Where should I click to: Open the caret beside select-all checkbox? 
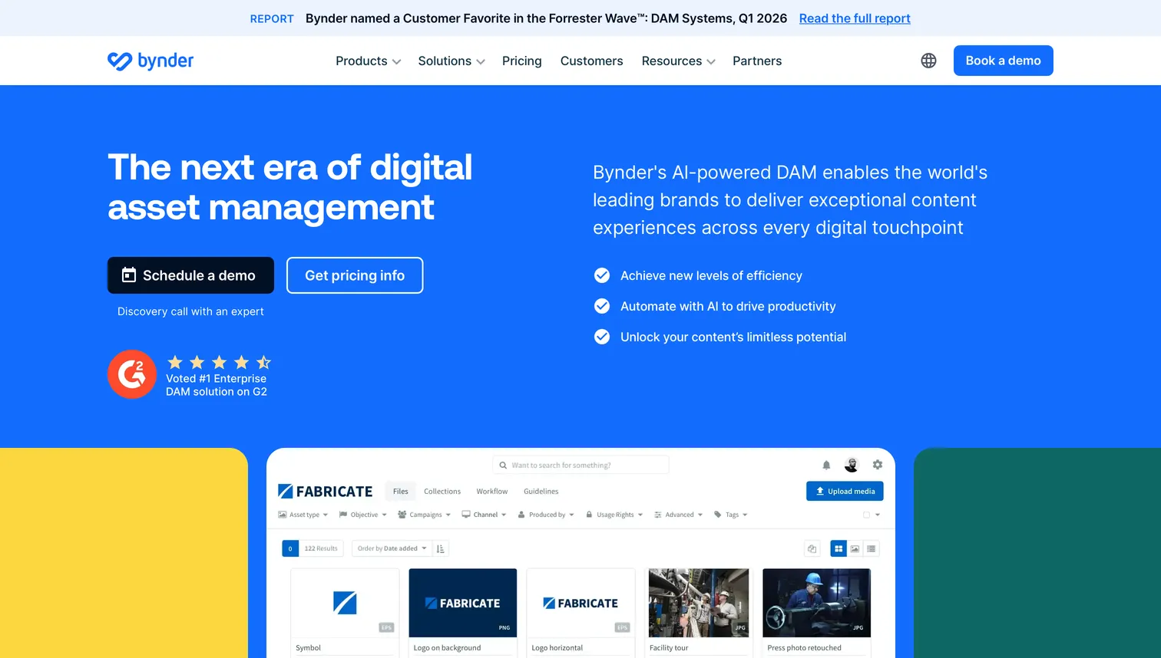click(x=878, y=515)
